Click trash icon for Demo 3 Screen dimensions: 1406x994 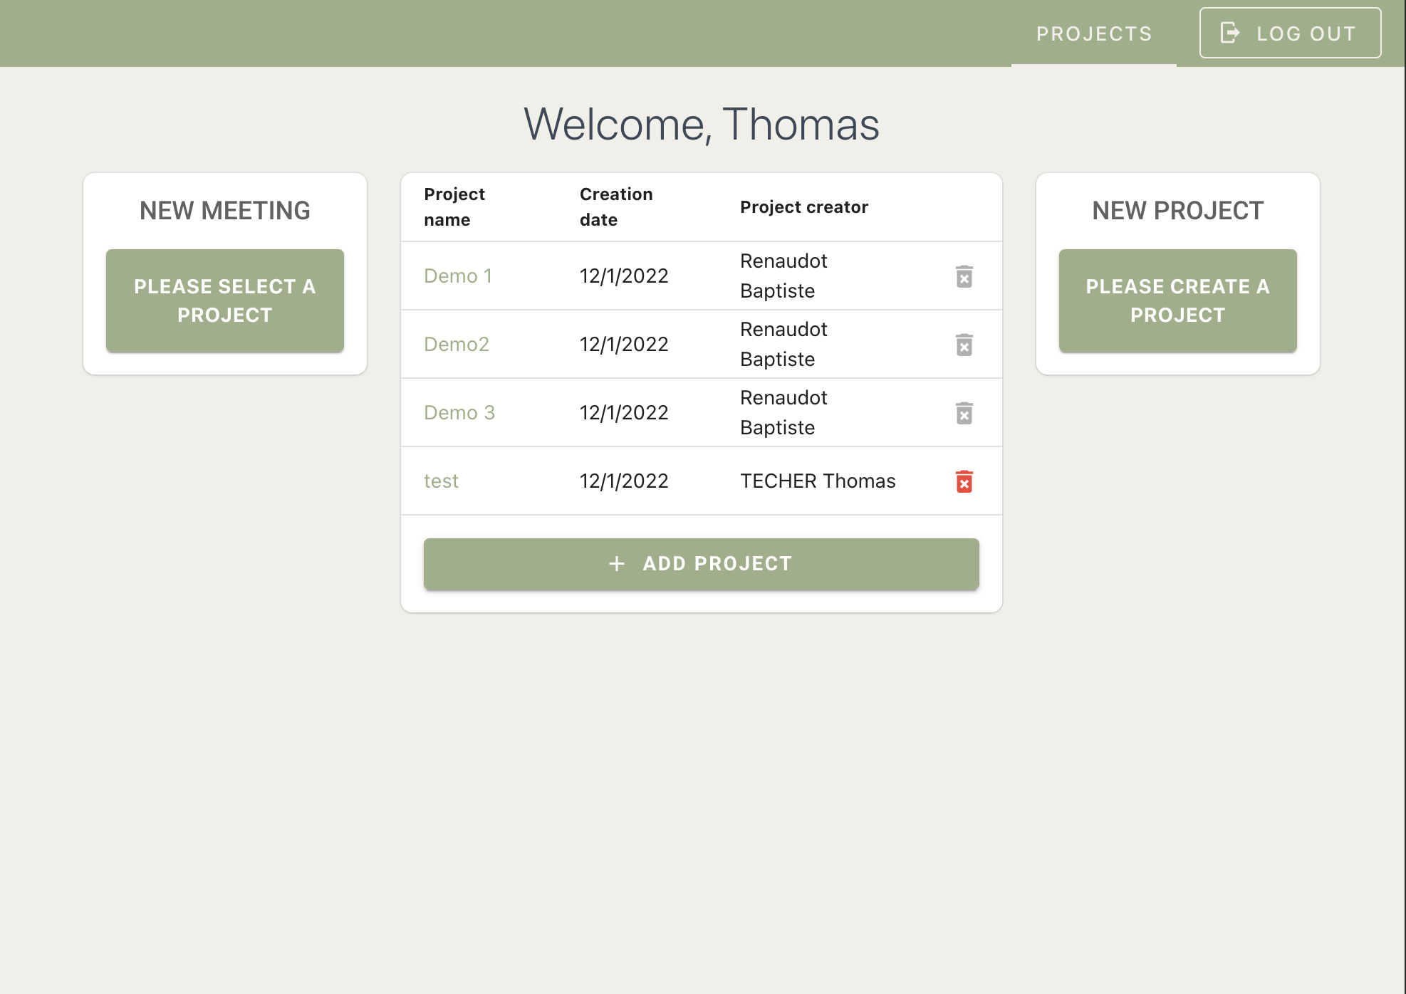click(964, 413)
